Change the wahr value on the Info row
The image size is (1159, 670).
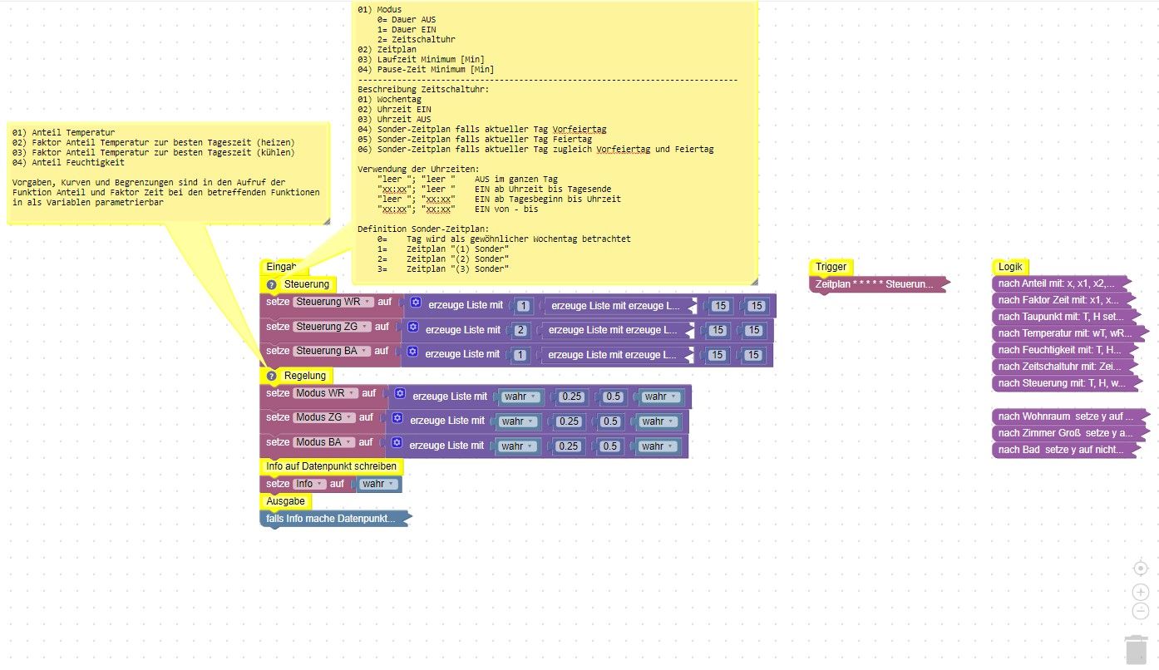pyautogui.click(x=379, y=484)
